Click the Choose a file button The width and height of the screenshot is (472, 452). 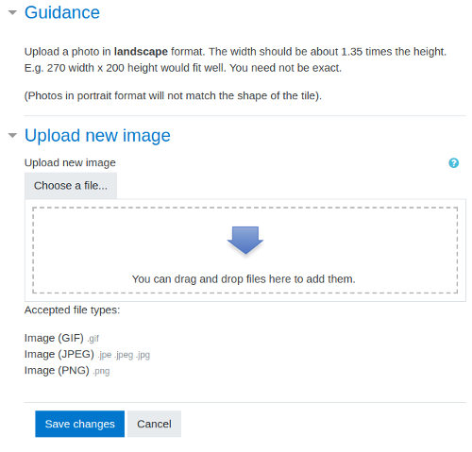point(71,186)
